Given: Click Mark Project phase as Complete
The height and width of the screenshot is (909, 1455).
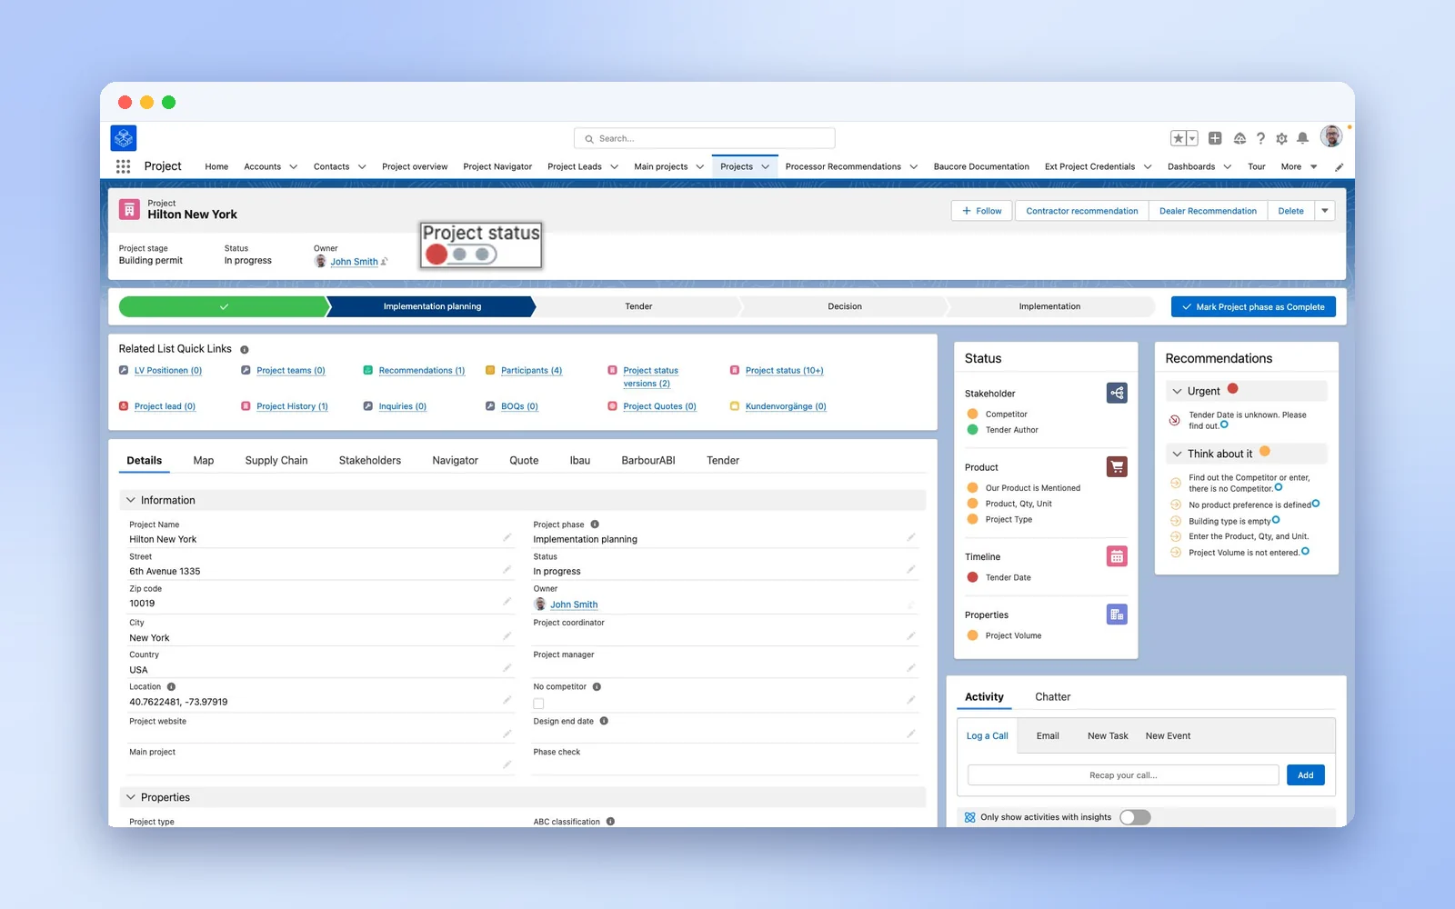Looking at the screenshot, I should pos(1253,307).
